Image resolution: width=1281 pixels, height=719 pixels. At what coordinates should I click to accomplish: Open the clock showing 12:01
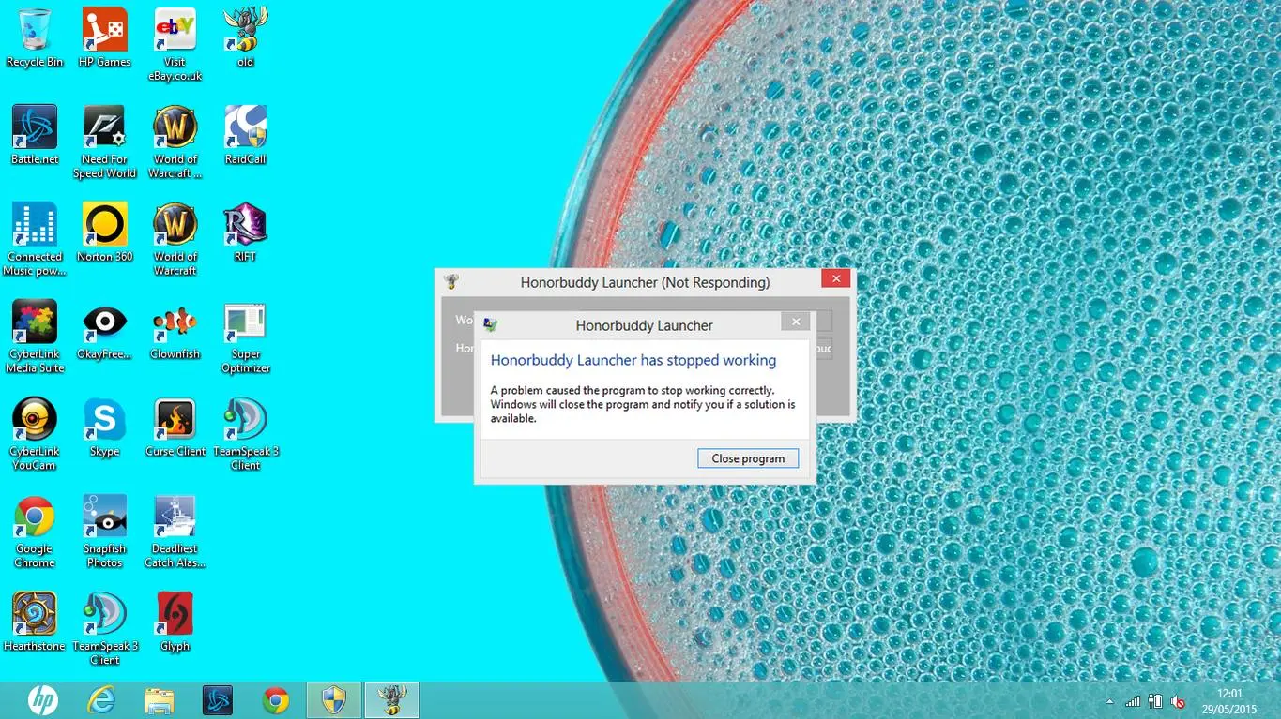coord(1228,701)
